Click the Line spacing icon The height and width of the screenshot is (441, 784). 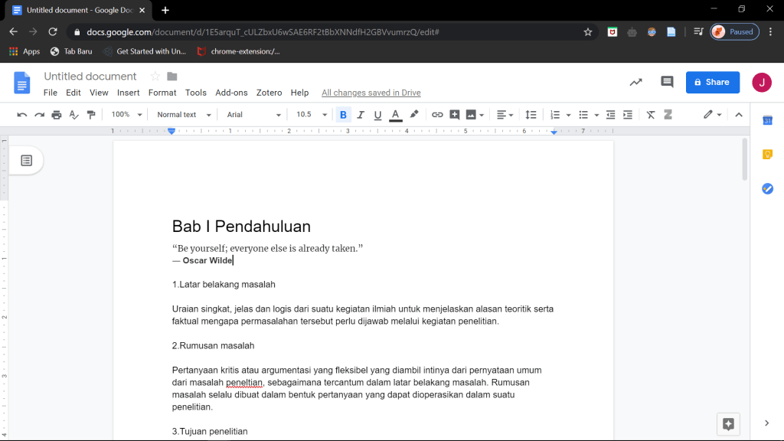pos(531,115)
